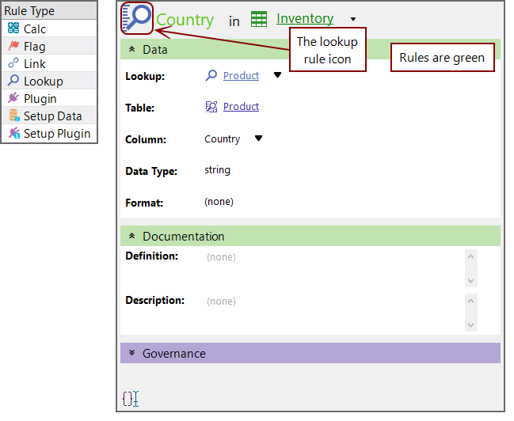Expand the Governance section

click(x=131, y=353)
